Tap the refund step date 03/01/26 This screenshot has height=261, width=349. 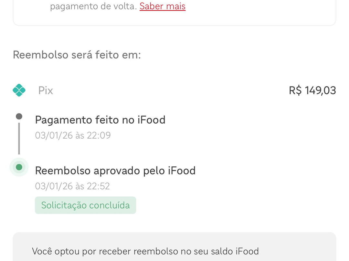(x=54, y=186)
